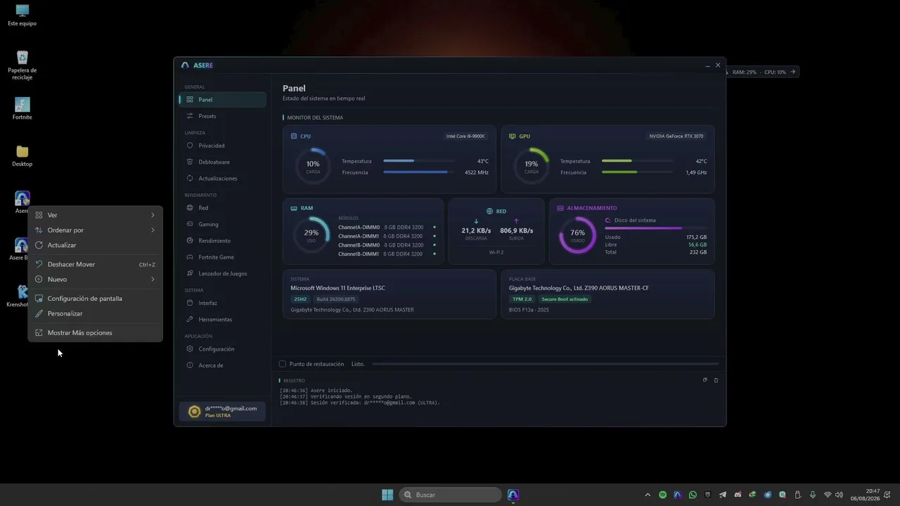900x506 pixels.
Task: Select the Lanzador de Juegos rocket icon
Action: pos(190,273)
